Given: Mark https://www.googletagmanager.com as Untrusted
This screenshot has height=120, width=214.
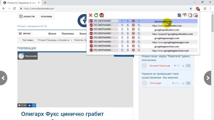Looking at the screenshot, I should pos(133,42).
